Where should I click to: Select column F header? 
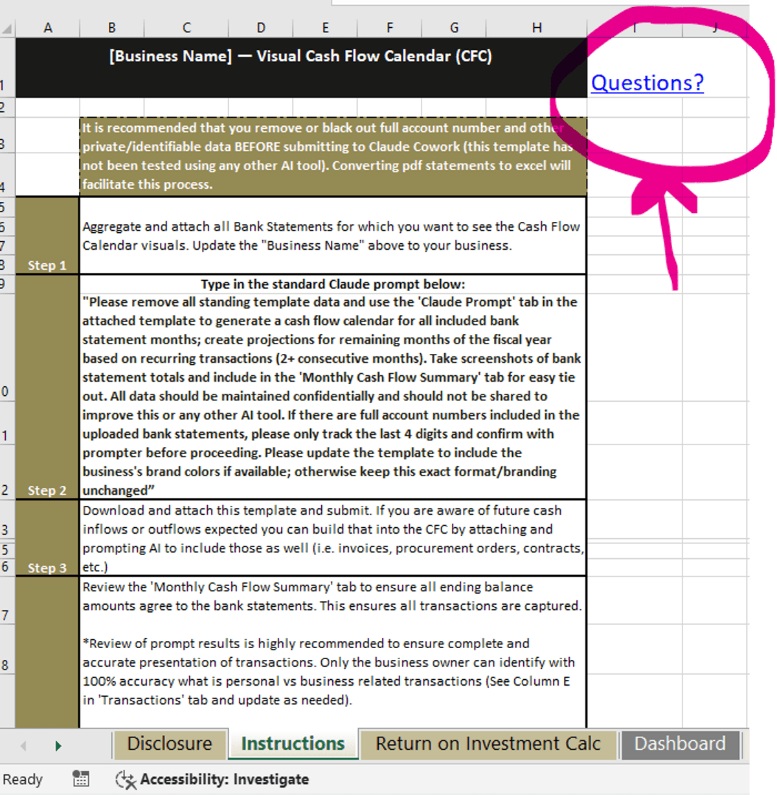(389, 28)
